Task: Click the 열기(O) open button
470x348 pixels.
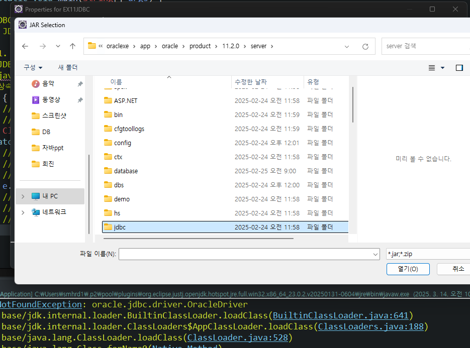Action: [x=408, y=269]
